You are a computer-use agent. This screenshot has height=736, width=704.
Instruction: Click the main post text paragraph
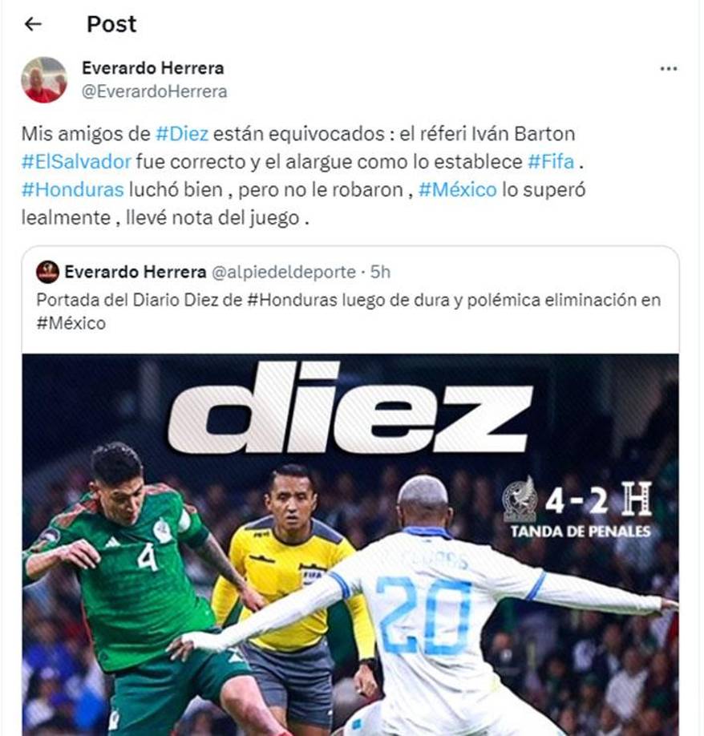304,176
